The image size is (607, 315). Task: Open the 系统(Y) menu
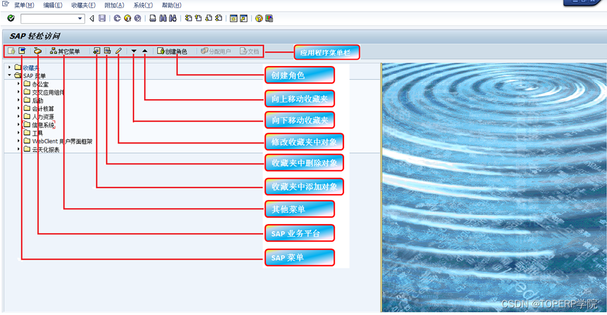point(143,5)
